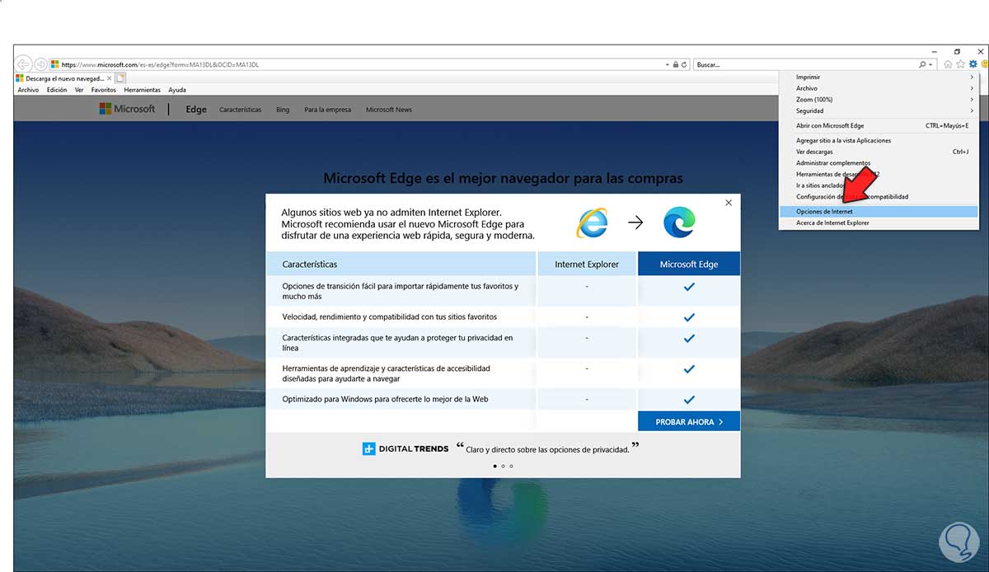Expand the Archivo submenu in Tools menu
The image size is (989, 572).
coord(879,88)
